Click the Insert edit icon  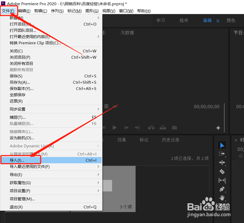[151, 128]
